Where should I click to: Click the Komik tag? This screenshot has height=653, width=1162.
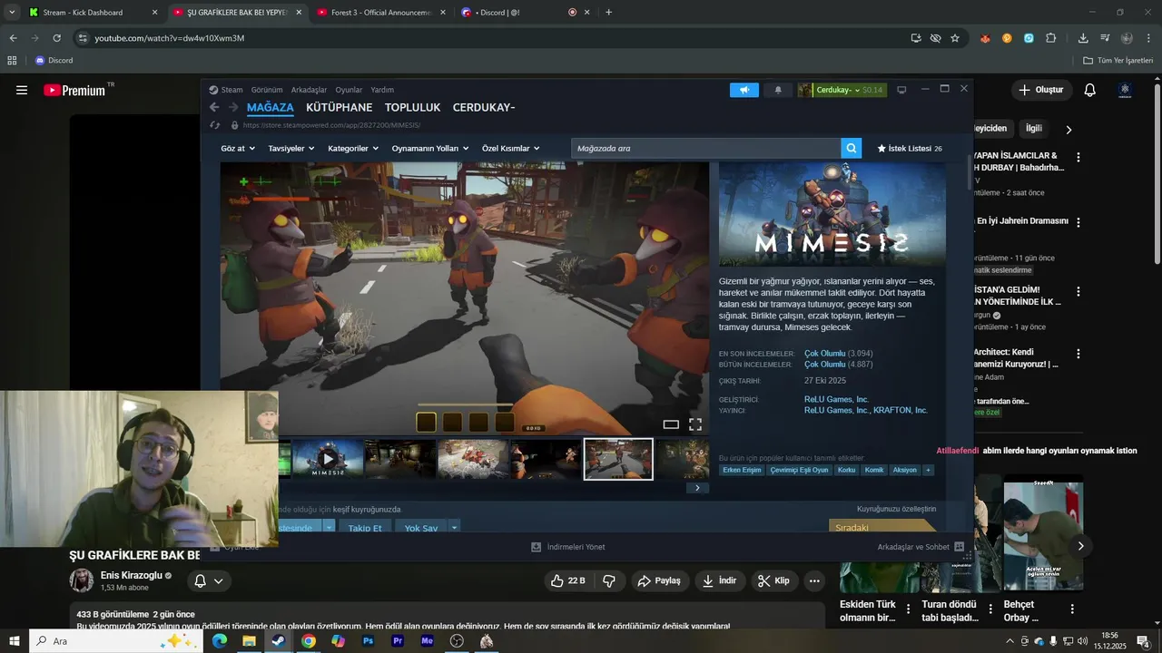coord(874,470)
